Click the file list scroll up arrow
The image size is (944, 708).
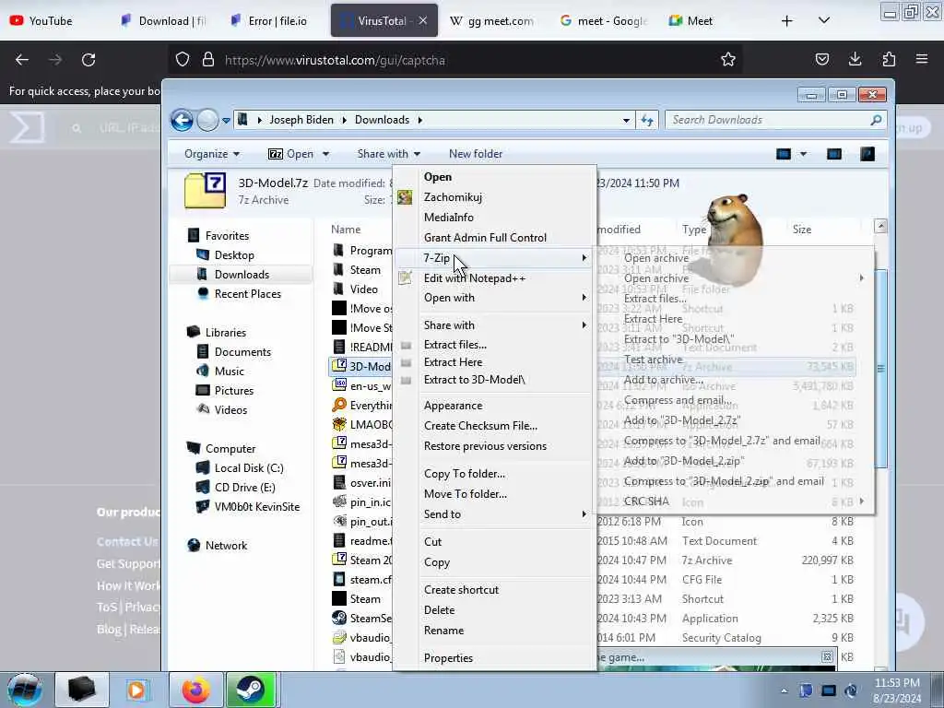point(880,227)
